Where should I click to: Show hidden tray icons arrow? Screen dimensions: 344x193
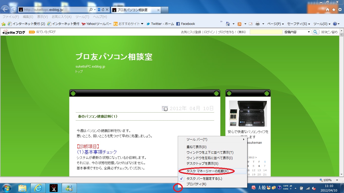click(295, 188)
